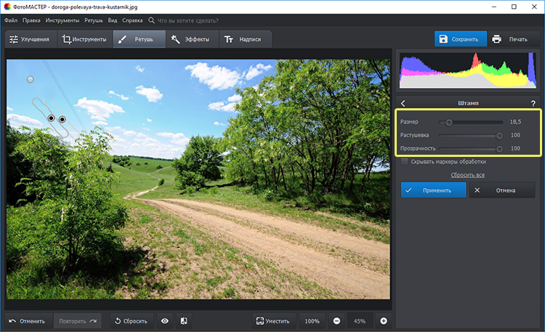The width and height of the screenshot is (545, 332).
Task: Click the Уместить fit-to-screen button
Action: coord(272,320)
